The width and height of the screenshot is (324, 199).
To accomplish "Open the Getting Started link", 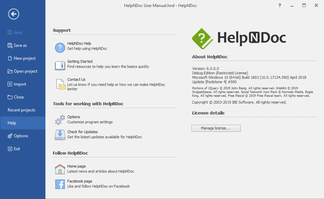I will (x=80, y=61).
